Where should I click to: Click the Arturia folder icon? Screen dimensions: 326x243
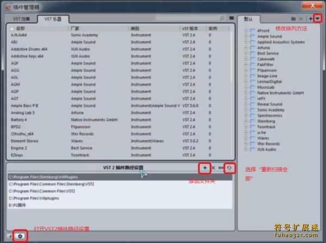[253, 48]
